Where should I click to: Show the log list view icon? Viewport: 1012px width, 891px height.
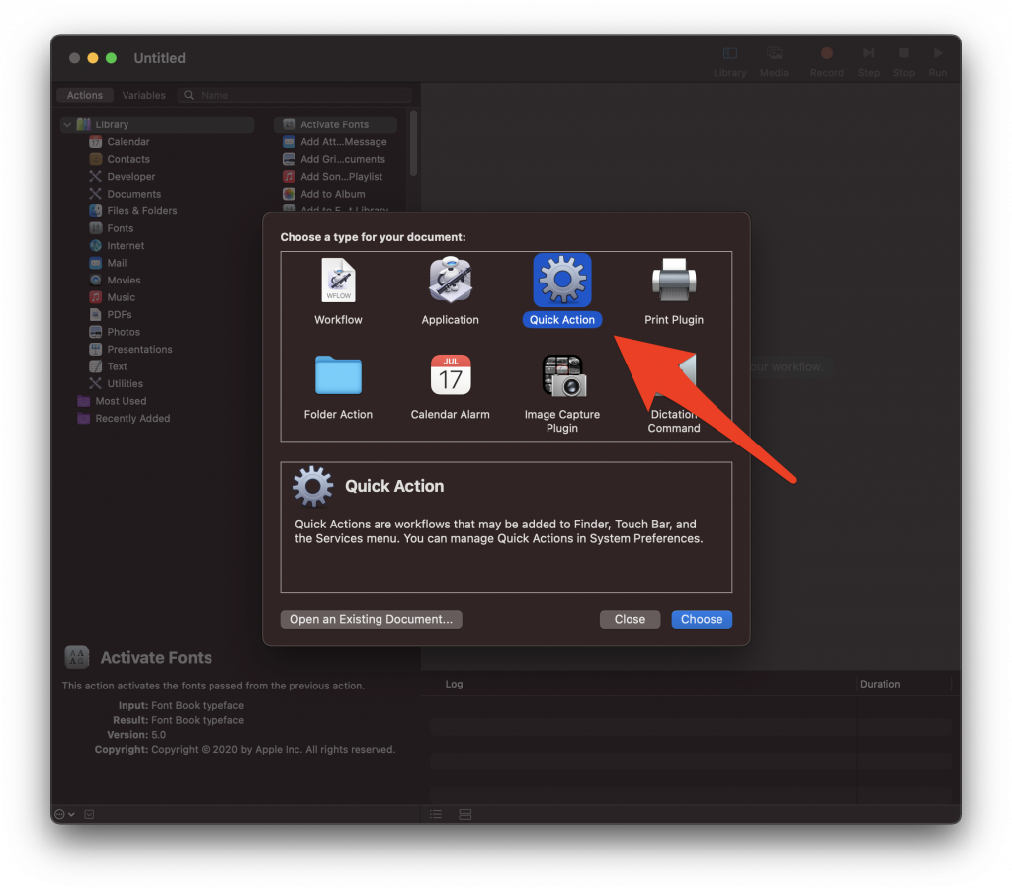(x=436, y=814)
